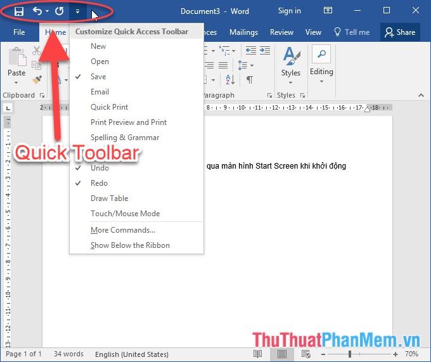Uncheck Undo in the customize menu
Screen dimensions: 431x362
[136, 168]
